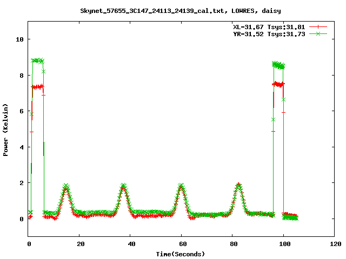Click x-axis tick label 100

(285, 244)
